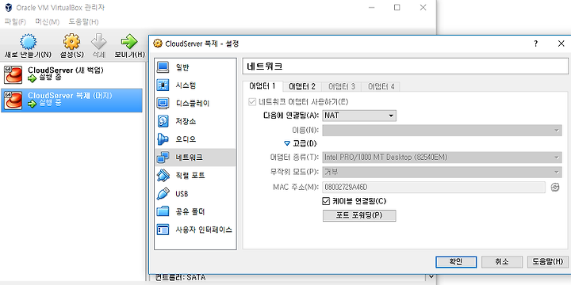Open the 다음에 연결됨(A) NAT dropdown
The image size is (571, 285).
point(359,116)
